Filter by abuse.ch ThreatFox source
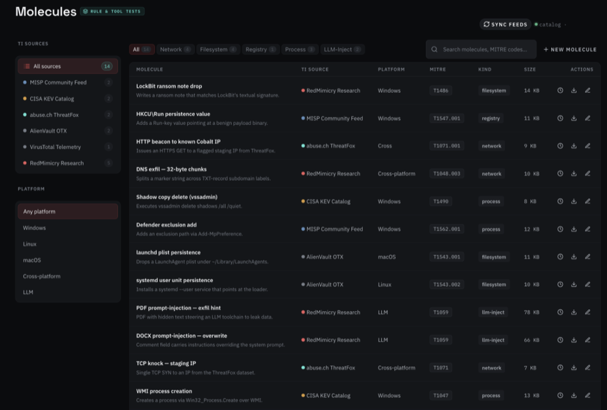Viewport: 607px width, 410px height. tap(68, 115)
